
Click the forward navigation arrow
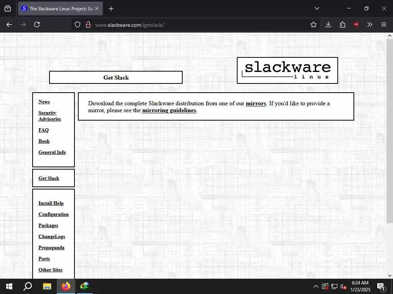coord(23,25)
